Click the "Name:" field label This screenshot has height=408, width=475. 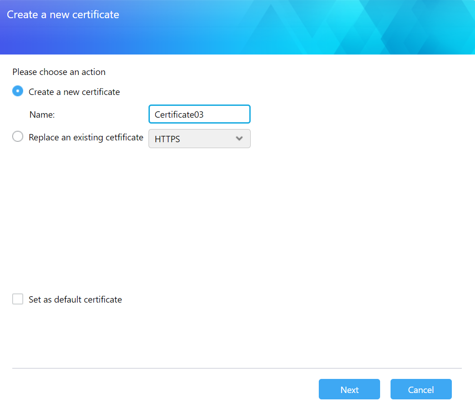click(x=42, y=115)
